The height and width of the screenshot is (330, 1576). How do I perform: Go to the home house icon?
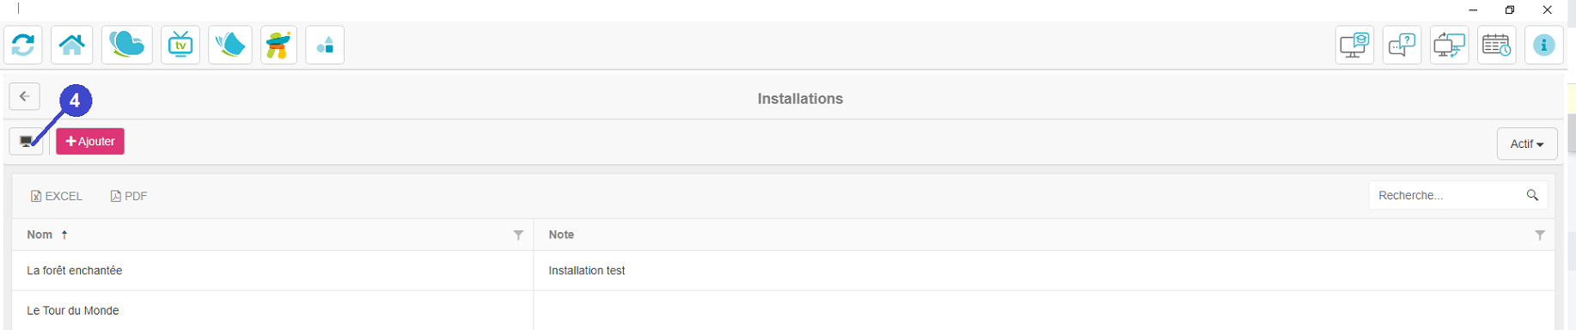pyautogui.click(x=72, y=45)
